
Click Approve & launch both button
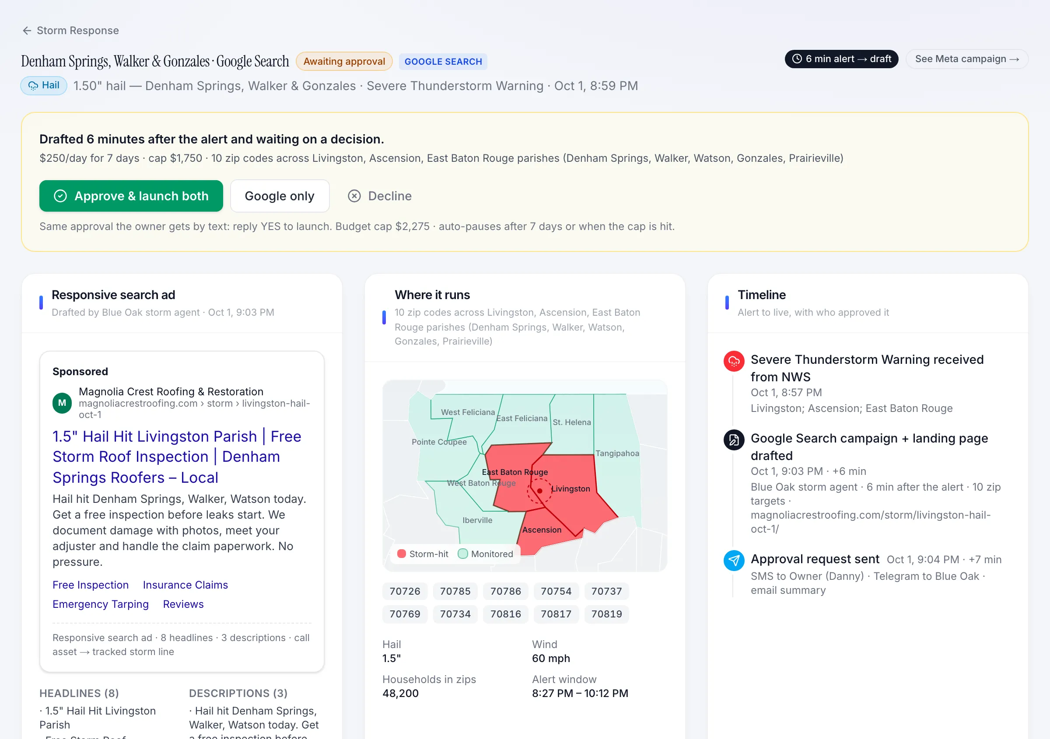131,196
